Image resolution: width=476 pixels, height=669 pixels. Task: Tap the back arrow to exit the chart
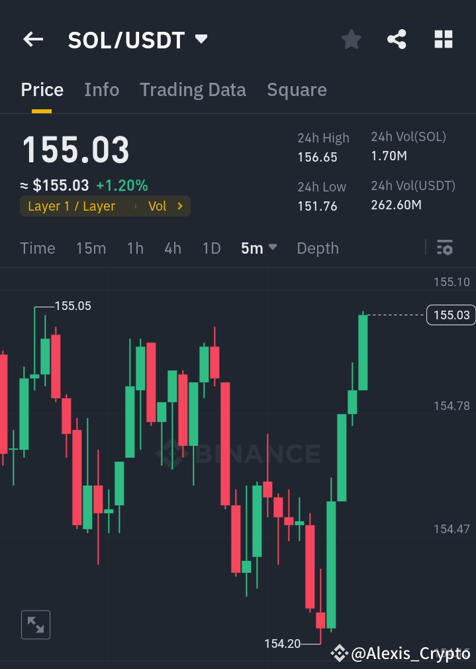[32, 39]
